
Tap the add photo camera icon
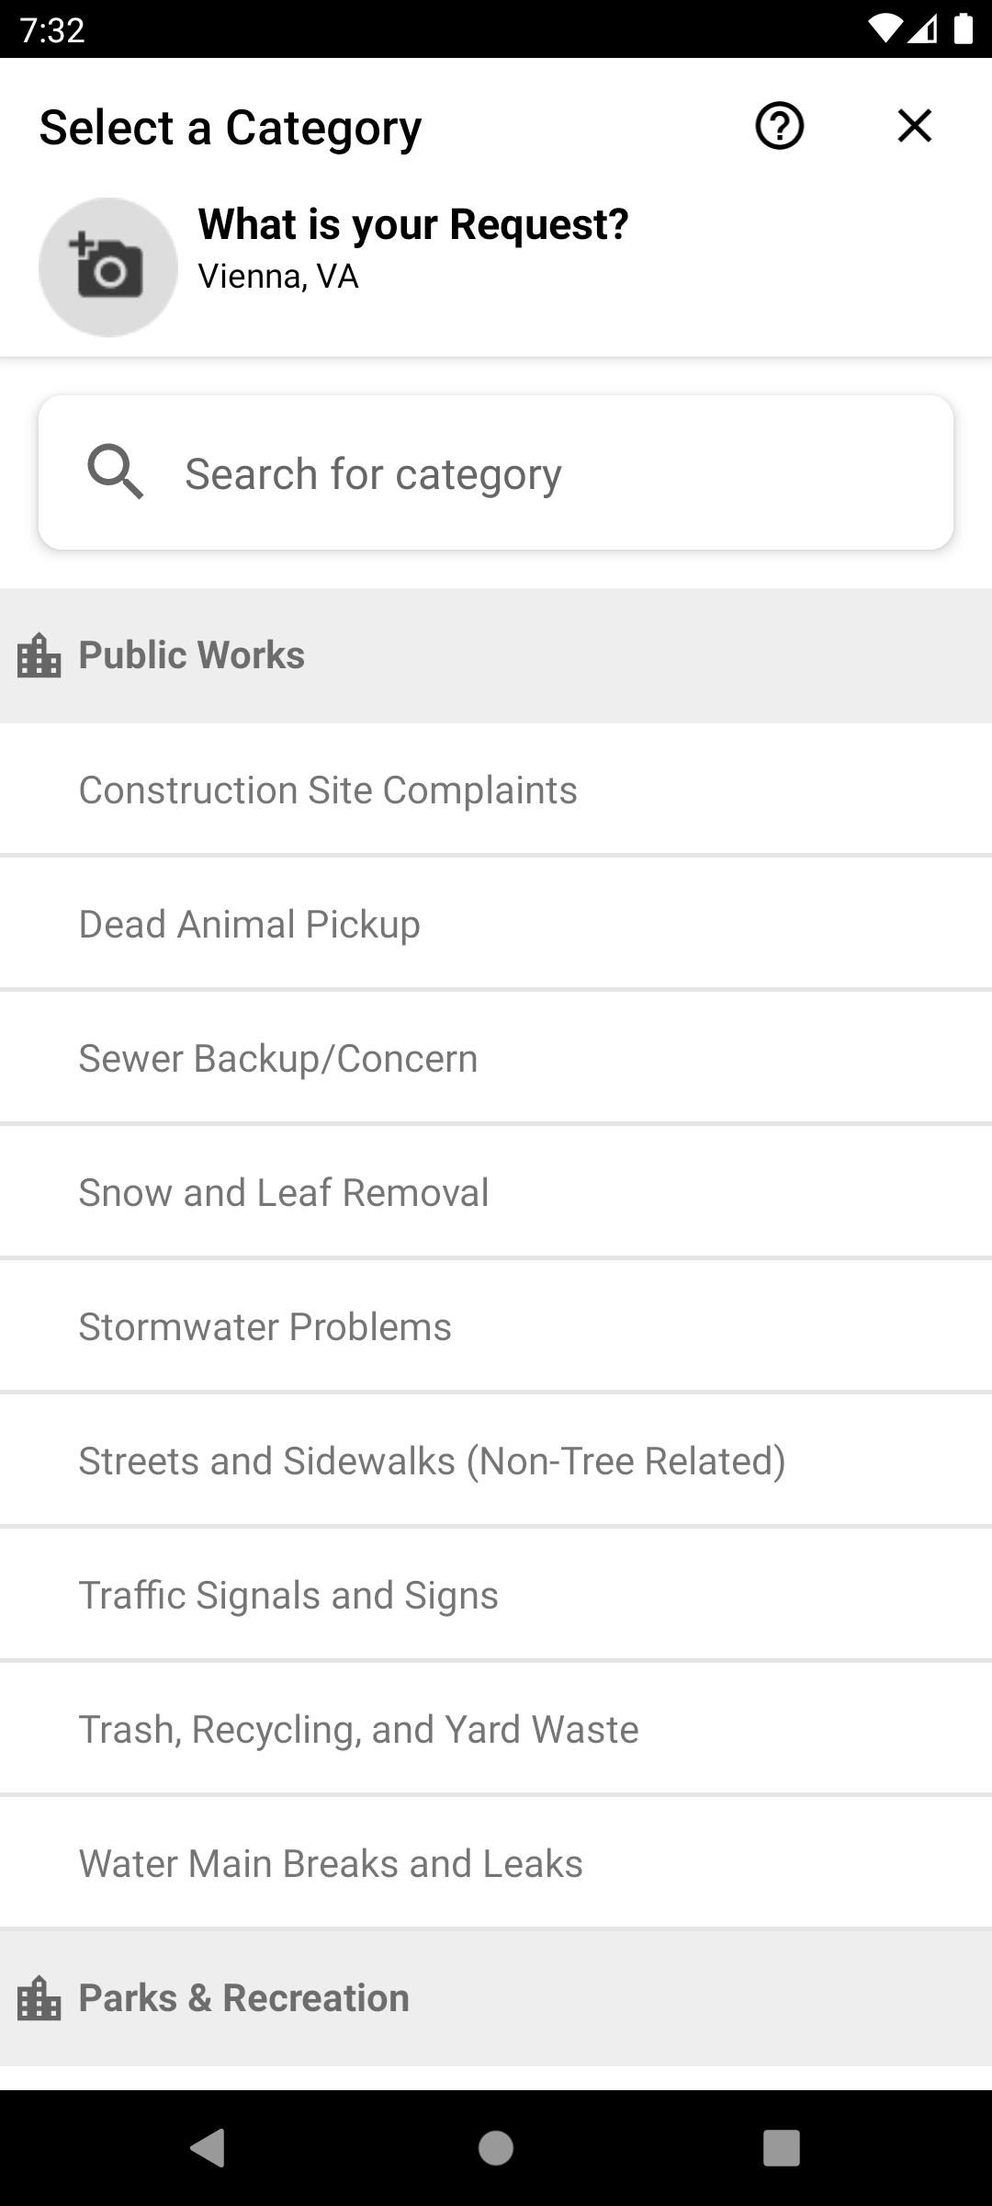108,267
